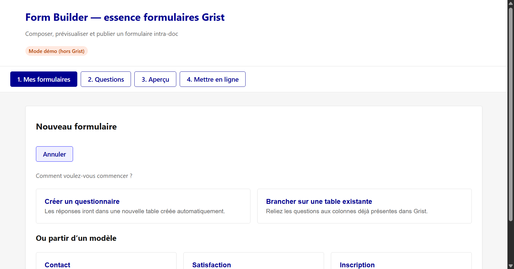Click the Form Builder page title
The image size is (514, 269).
125,17
